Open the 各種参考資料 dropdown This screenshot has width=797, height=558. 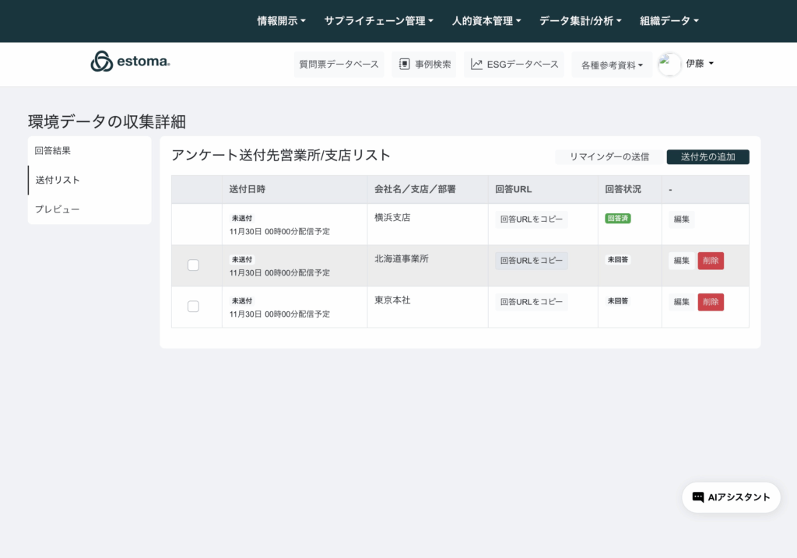[x=612, y=65]
